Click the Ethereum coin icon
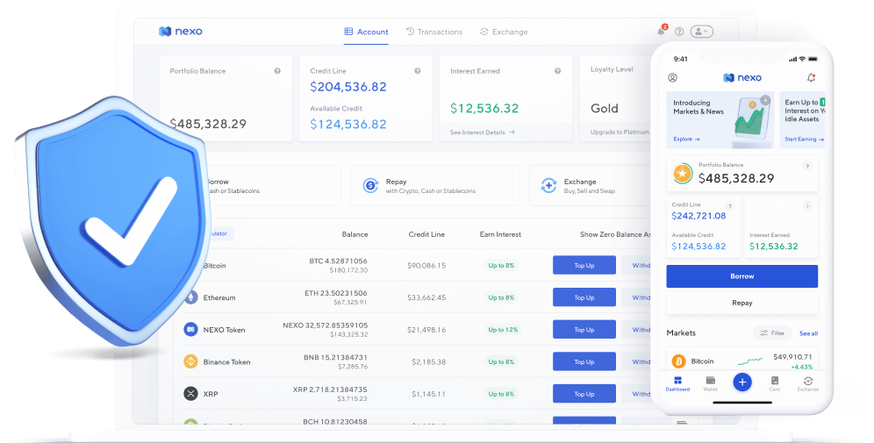 191,297
